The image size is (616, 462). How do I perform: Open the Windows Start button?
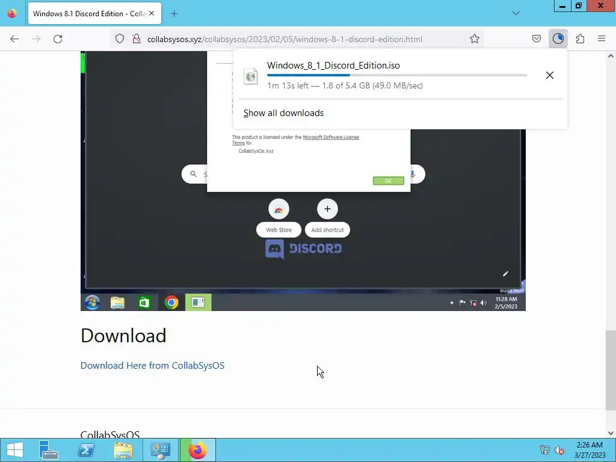15,450
